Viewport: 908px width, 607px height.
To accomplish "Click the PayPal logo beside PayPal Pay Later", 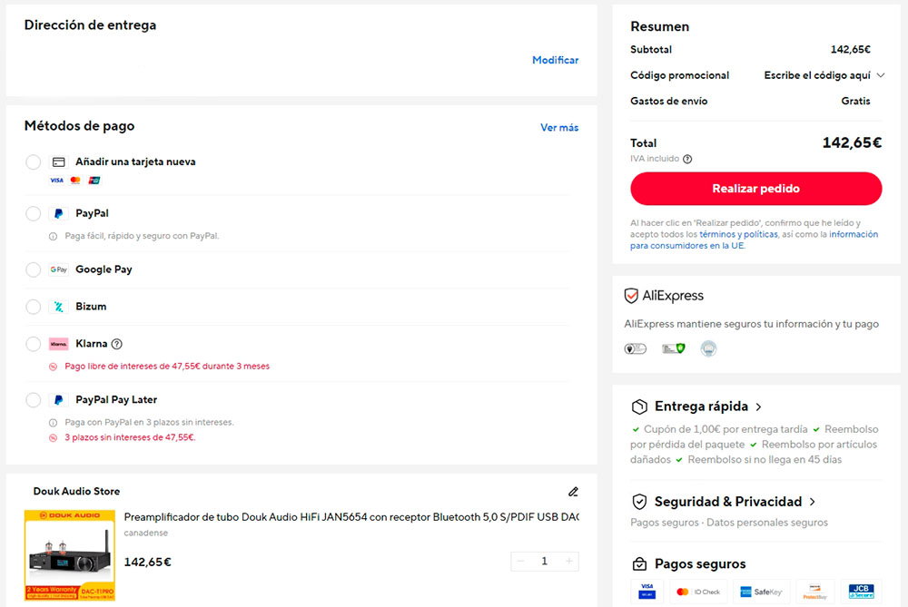I will click(58, 400).
